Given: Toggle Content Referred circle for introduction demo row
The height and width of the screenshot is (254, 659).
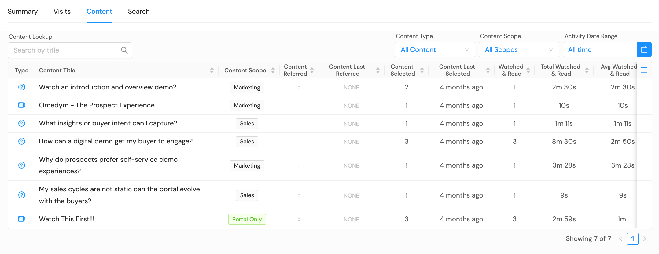Looking at the screenshot, I should tap(299, 88).
